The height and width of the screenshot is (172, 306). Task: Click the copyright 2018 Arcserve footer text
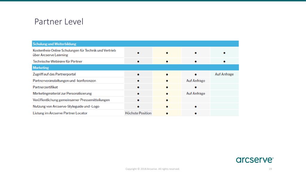[153, 169]
